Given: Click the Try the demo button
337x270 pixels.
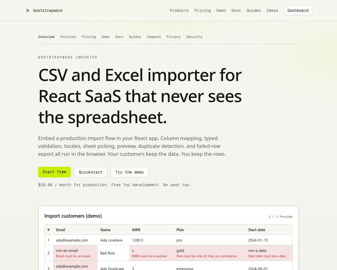Looking at the screenshot, I should pyautogui.click(x=129, y=172).
